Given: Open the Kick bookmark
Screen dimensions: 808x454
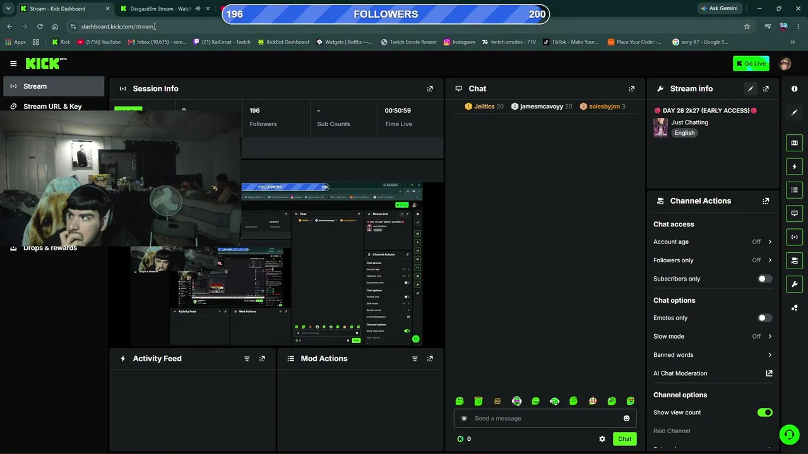Looking at the screenshot, I should (x=61, y=42).
